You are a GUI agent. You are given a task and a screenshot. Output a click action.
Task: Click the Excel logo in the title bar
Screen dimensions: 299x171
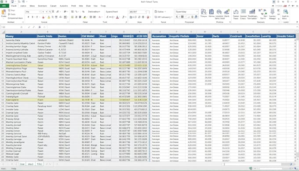pos(2,2)
